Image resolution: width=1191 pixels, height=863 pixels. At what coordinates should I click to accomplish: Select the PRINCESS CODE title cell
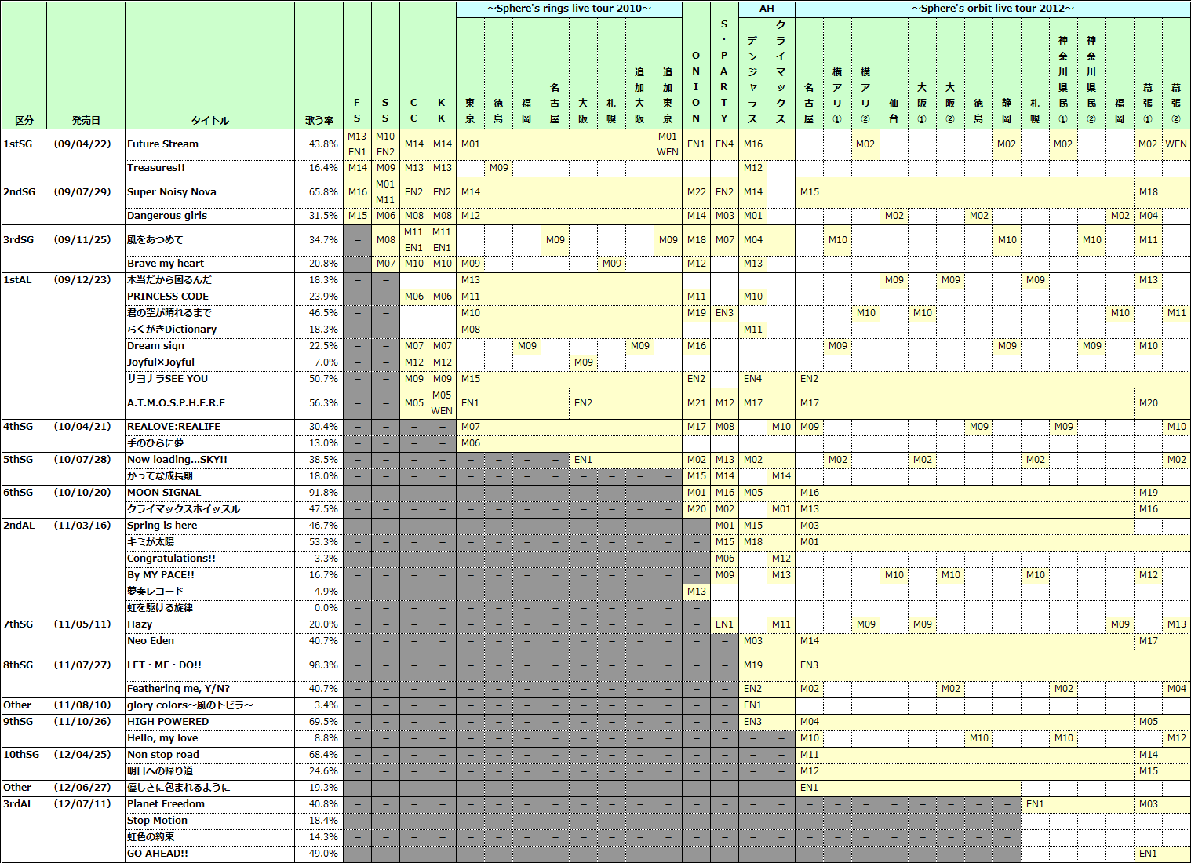tap(210, 297)
